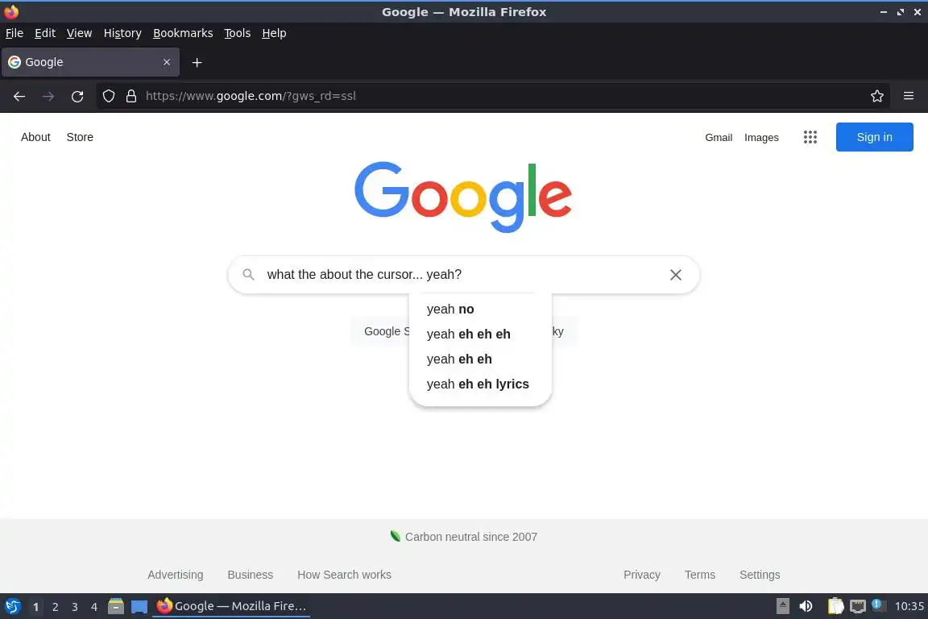Viewport: 928px width, 619px height.
Task: Click the Google logo
Action: pyautogui.click(x=463, y=197)
